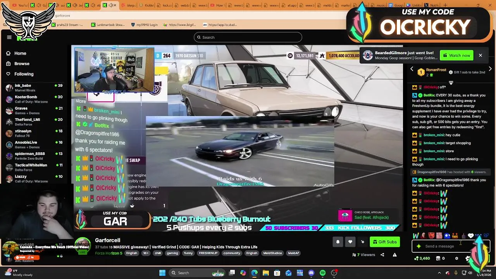Report stream with warning triangle icon
The height and width of the screenshot is (279, 496).
(394, 255)
